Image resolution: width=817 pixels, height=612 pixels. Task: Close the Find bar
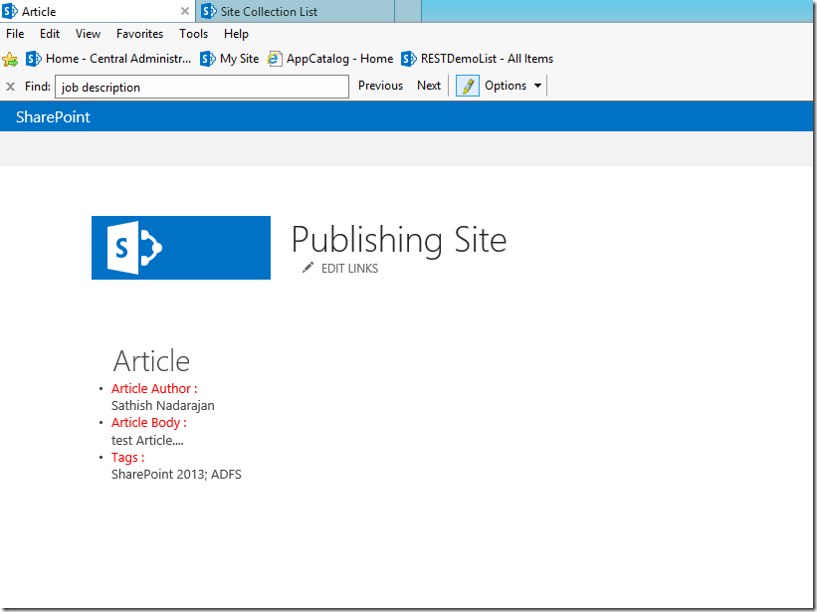[x=10, y=87]
